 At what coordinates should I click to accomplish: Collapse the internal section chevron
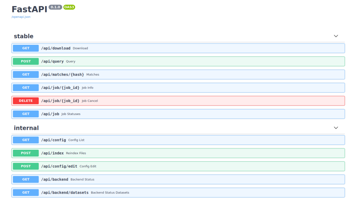(336, 128)
